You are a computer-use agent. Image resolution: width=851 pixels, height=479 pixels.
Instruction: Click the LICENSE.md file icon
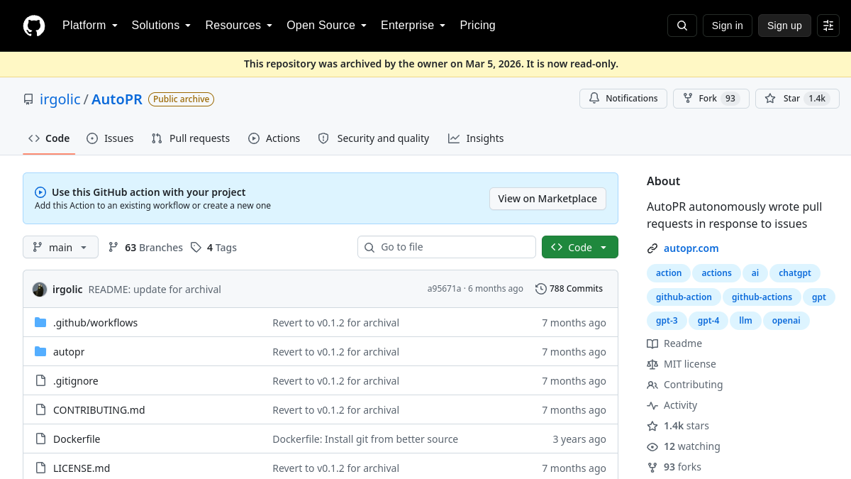coord(40,468)
